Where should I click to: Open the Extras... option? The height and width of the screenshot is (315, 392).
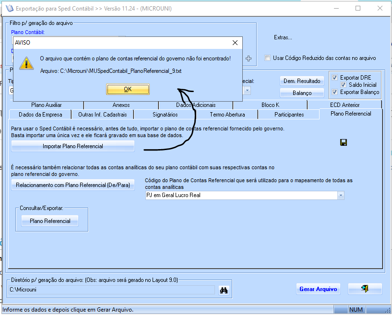pyautogui.click(x=283, y=37)
